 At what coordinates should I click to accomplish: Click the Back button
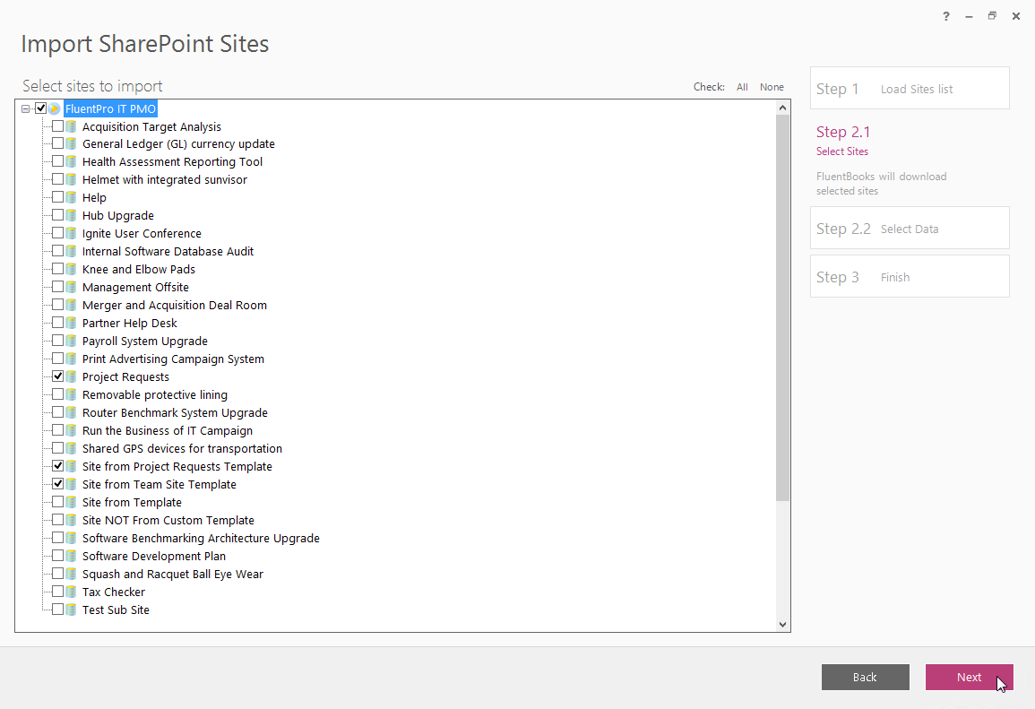pos(866,678)
